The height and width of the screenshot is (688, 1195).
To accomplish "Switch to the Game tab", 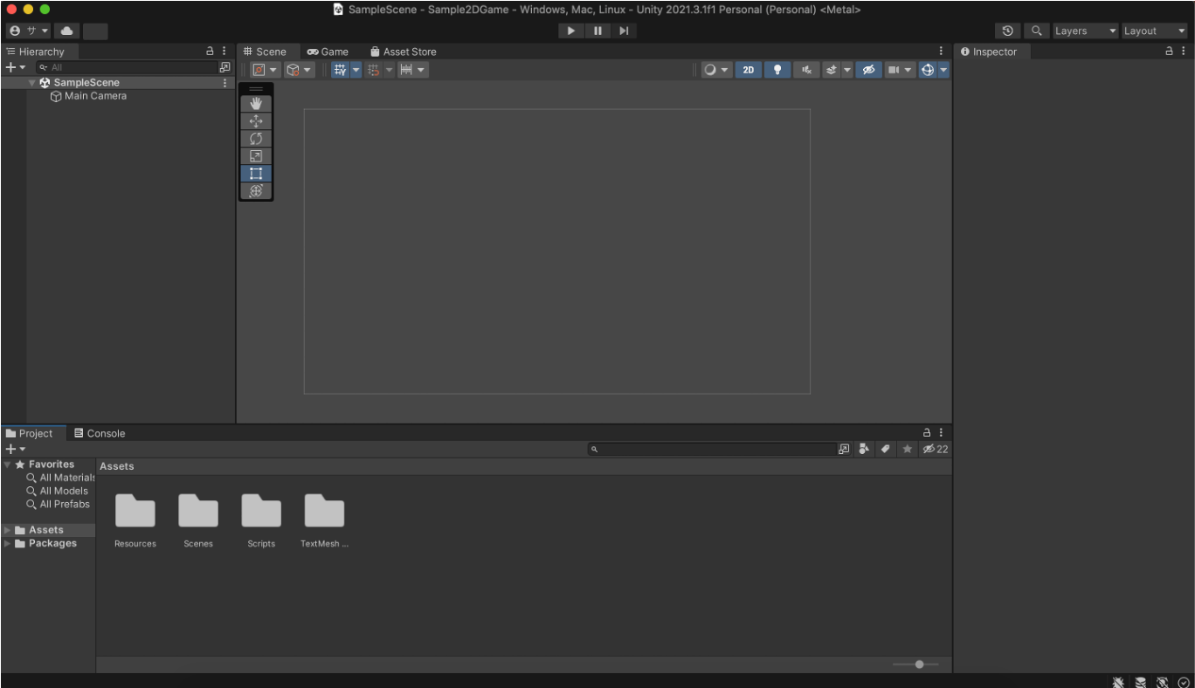I will (328, 51).
